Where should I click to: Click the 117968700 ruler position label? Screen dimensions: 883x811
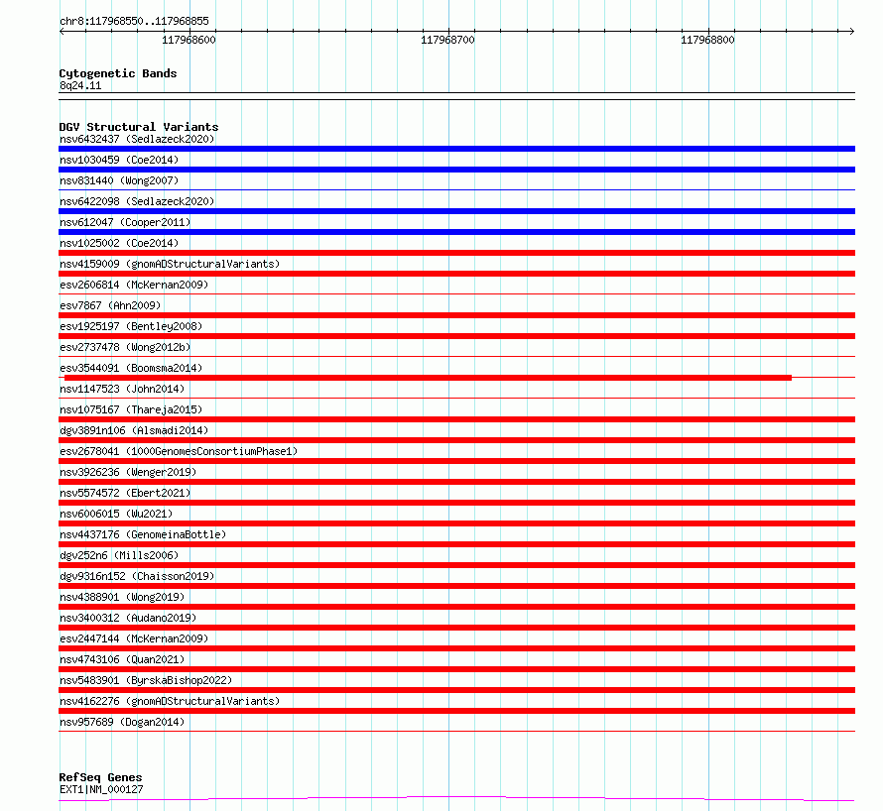click(447, 40)
